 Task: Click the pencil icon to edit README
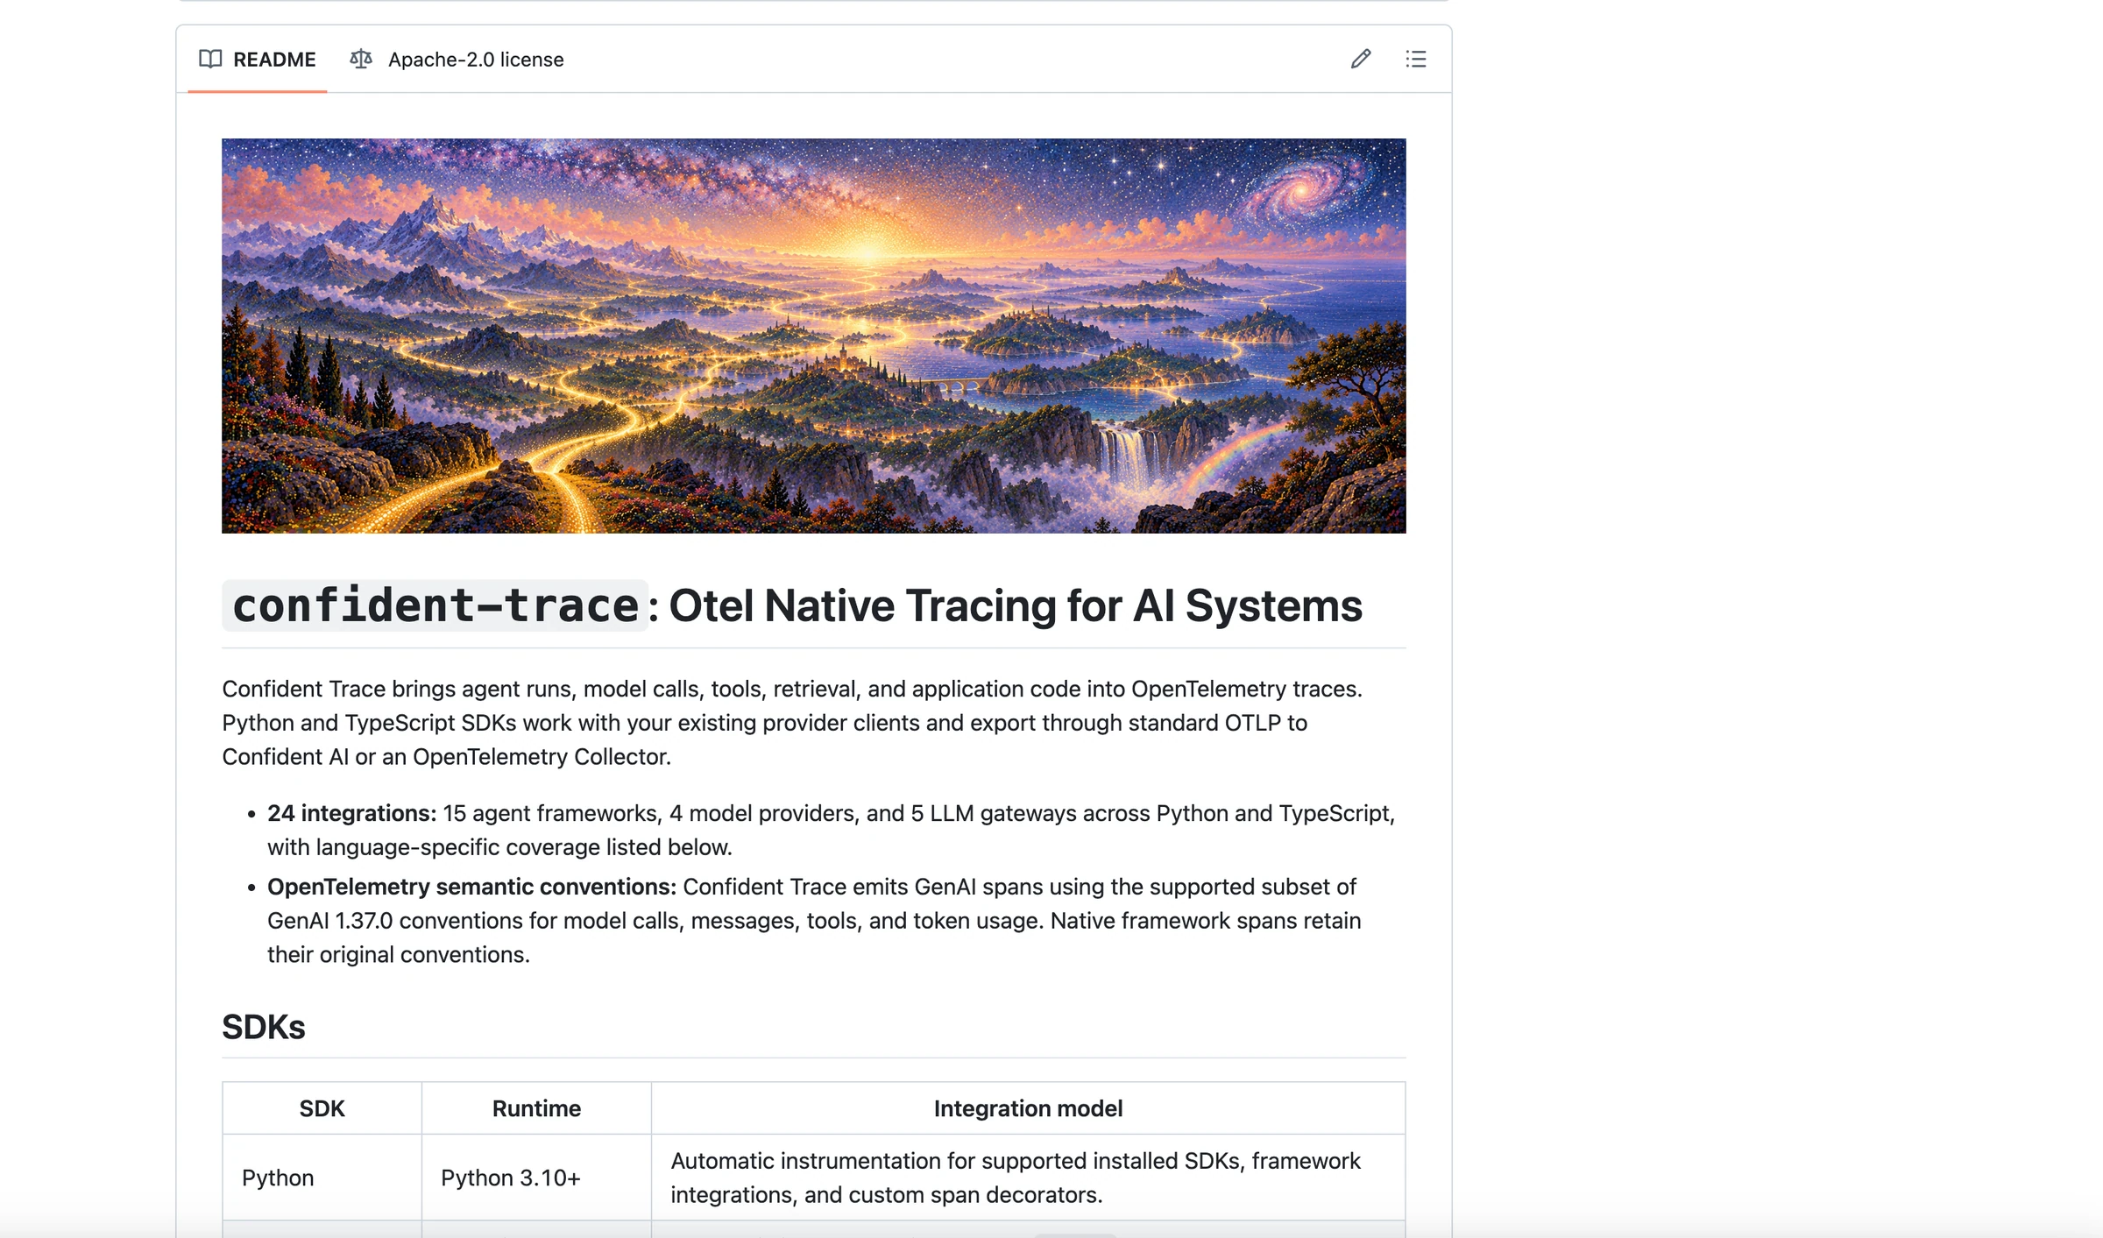point(1360,59)
